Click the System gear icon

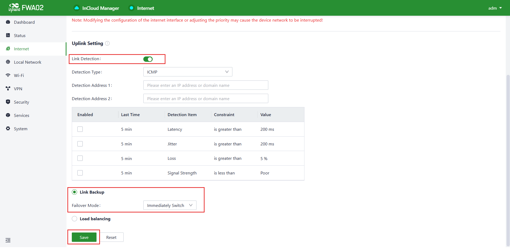coord(8,129)
